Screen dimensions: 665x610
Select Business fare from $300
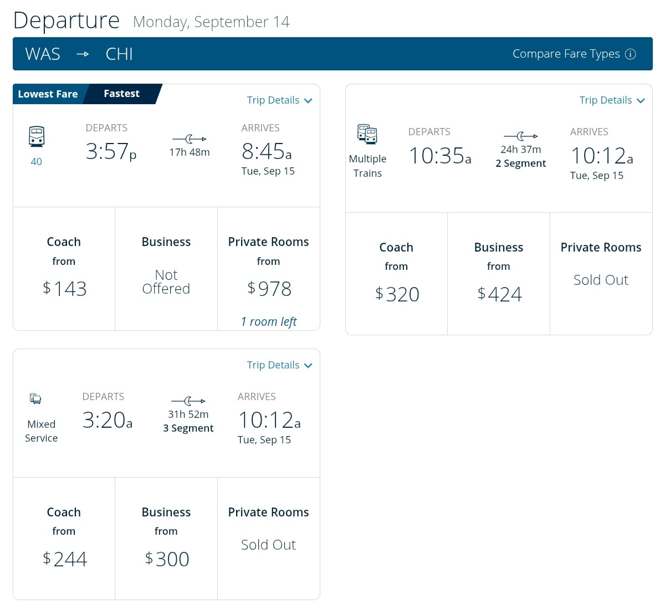coord(166,539)
